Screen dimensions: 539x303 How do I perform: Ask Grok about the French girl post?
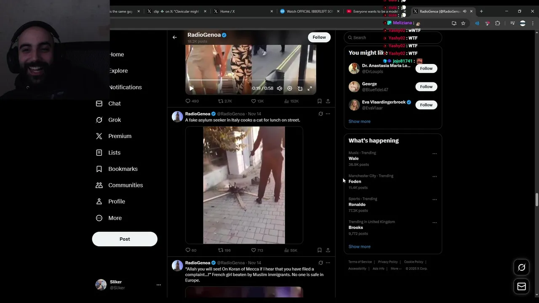point(321,263)
